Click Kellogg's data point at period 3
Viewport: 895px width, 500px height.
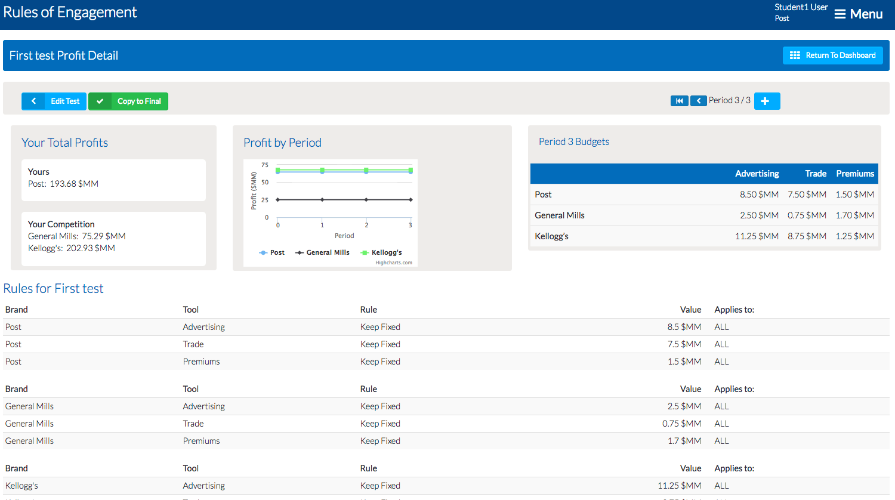coord(411,170)
